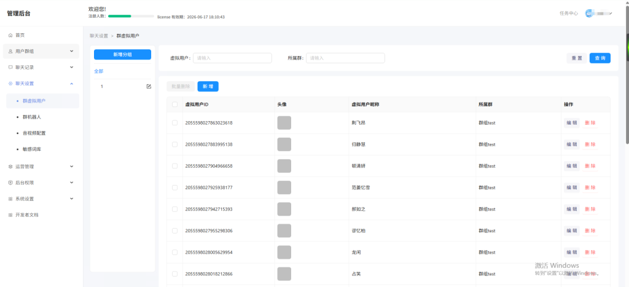629x287 pixels.
Task: Expand the 系统设置 menu chevron
Action: pyautogui.click(x=71, y=199)
